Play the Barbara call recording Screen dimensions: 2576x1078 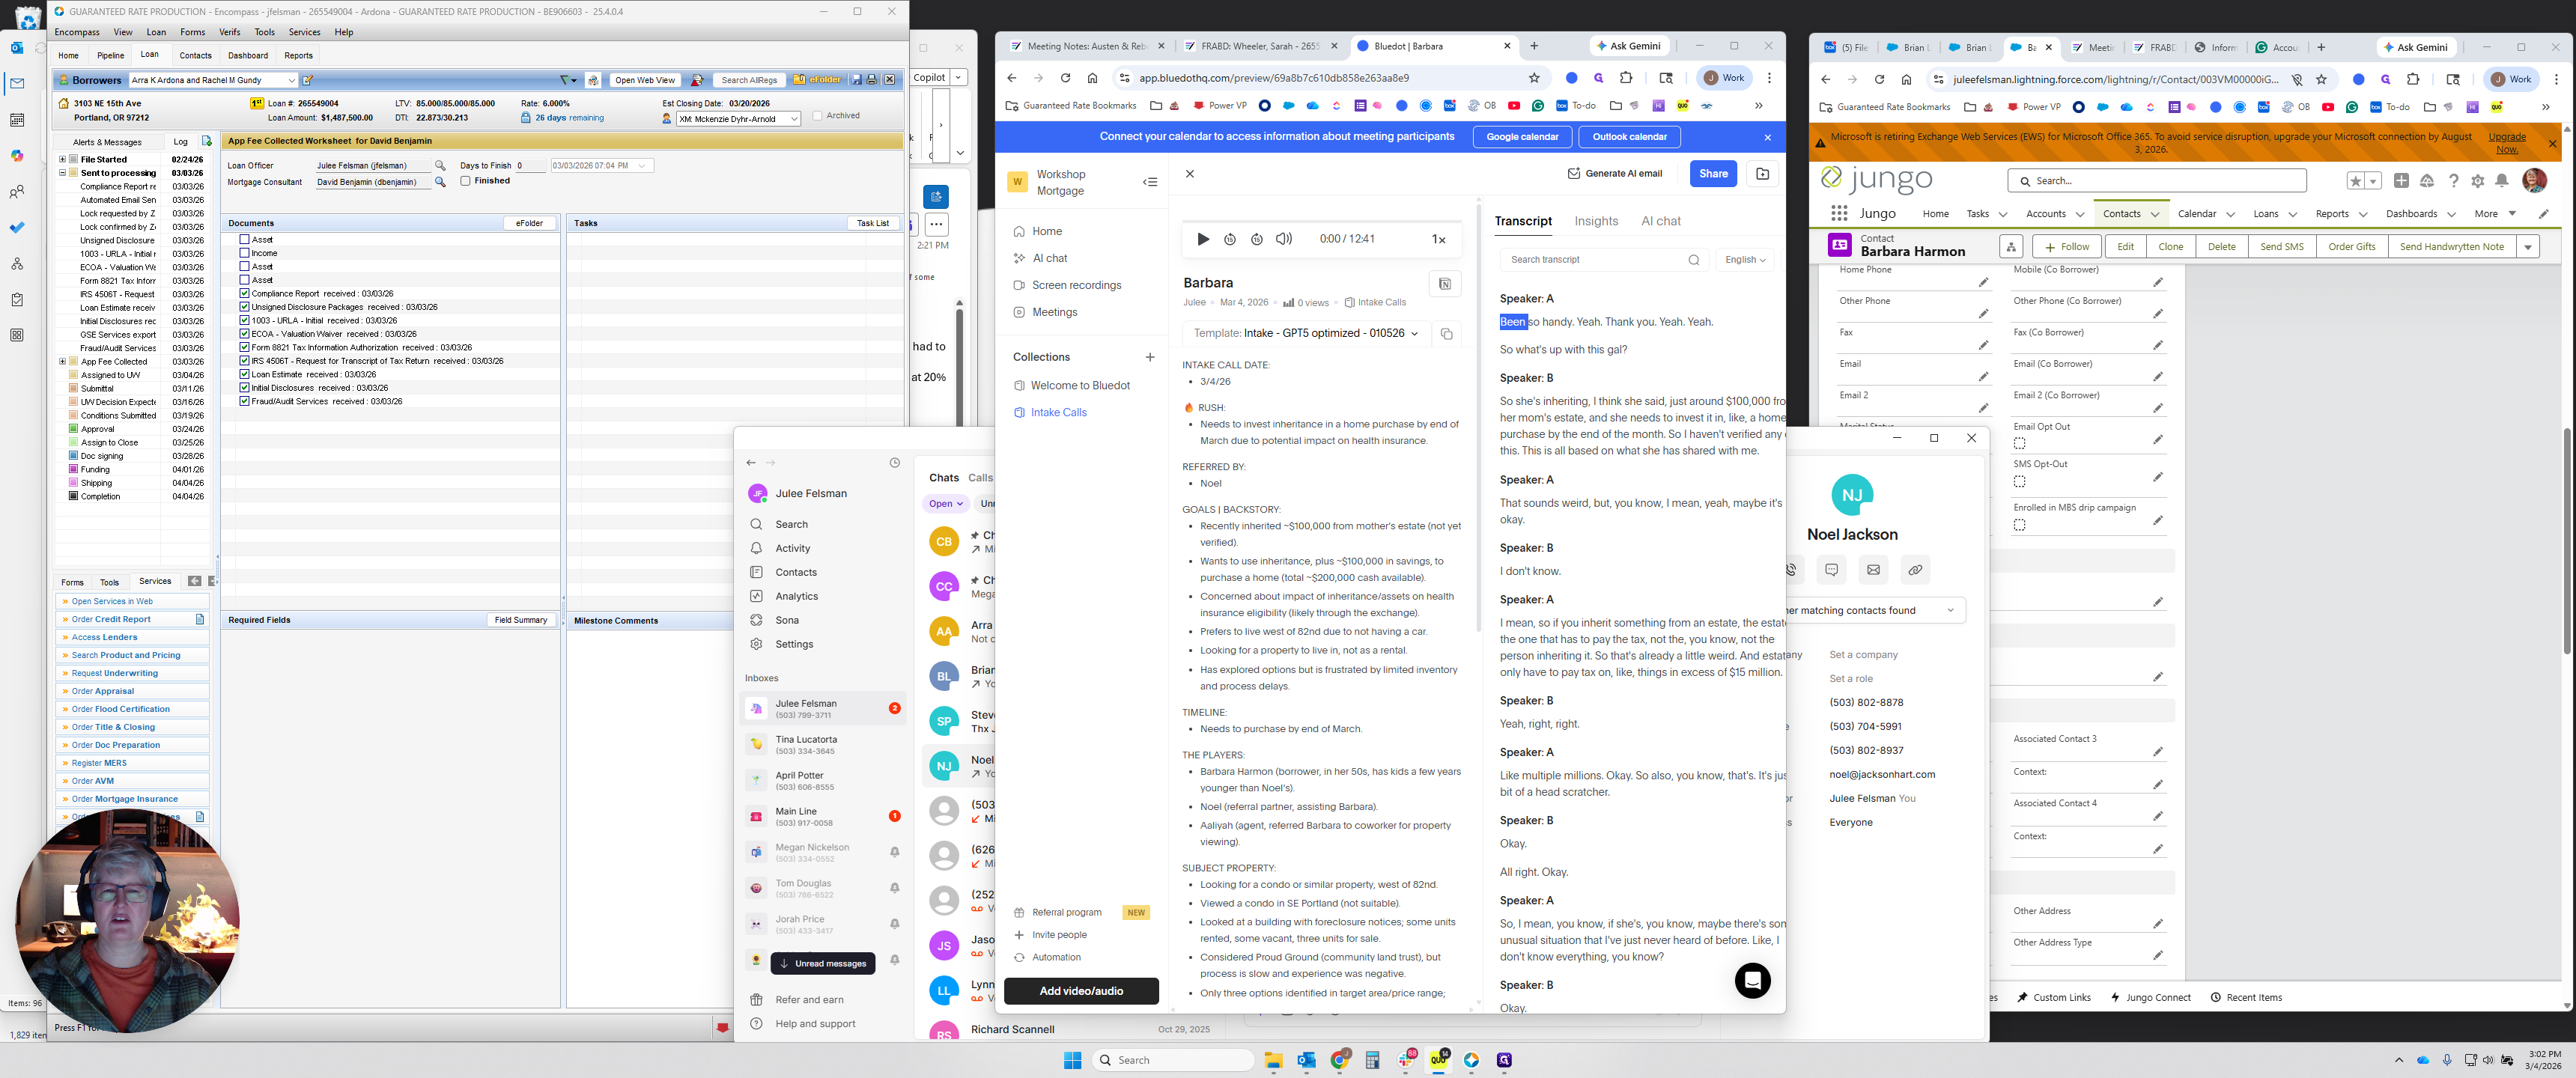tap(1203, 239)
